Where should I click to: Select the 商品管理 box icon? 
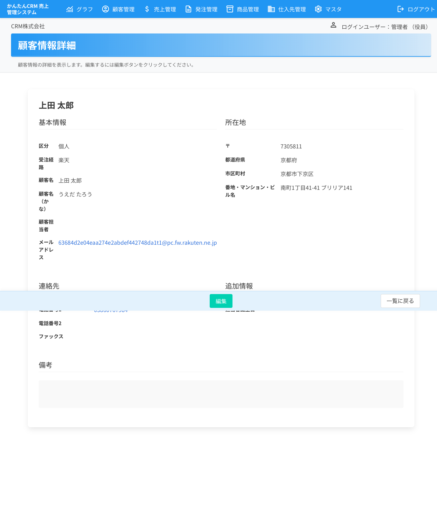pyautogui.click(x=229, y=9)
